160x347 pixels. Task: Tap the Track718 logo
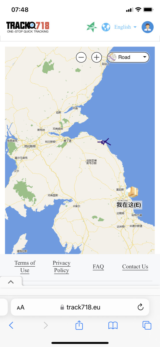coord(28,27)
